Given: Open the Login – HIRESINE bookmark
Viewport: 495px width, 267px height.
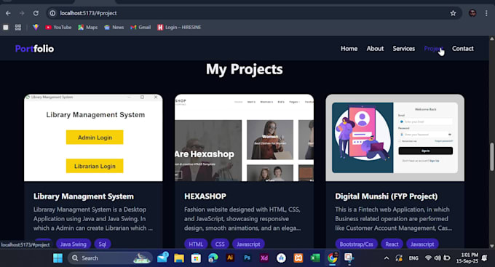Looking at the screenshot, I should (x=179, y=28).
